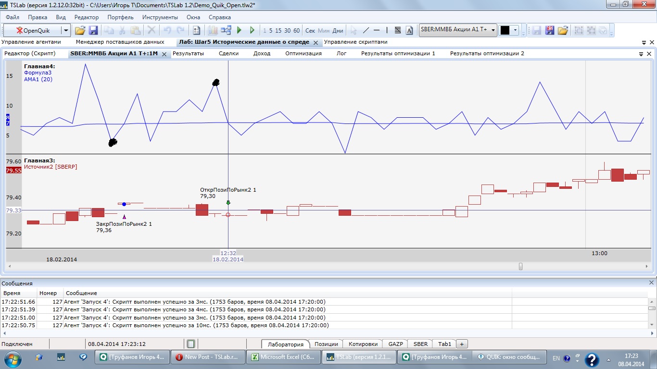Click the save (floppy disk) toolbar icon
657x369 pixels.
coord(93,30)
